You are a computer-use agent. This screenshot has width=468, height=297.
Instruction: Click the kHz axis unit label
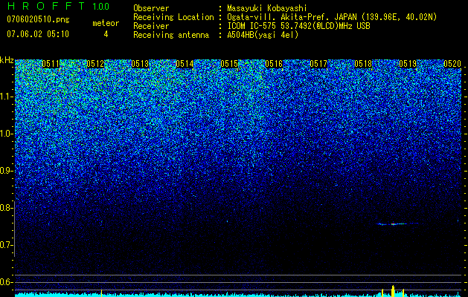pos(7,60)
